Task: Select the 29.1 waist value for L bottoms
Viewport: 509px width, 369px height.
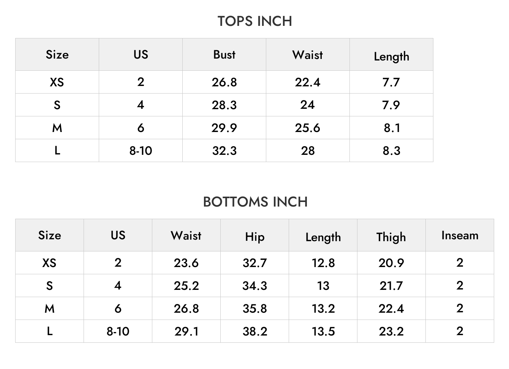Action: [x=186, y=331]
